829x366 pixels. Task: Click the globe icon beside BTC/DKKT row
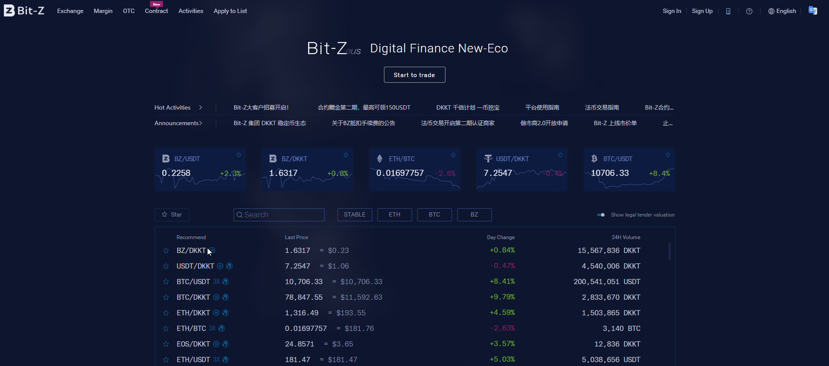(225, 297)
